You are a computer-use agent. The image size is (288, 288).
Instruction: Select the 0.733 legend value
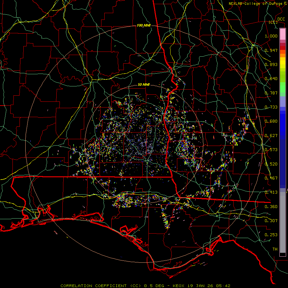271,107
